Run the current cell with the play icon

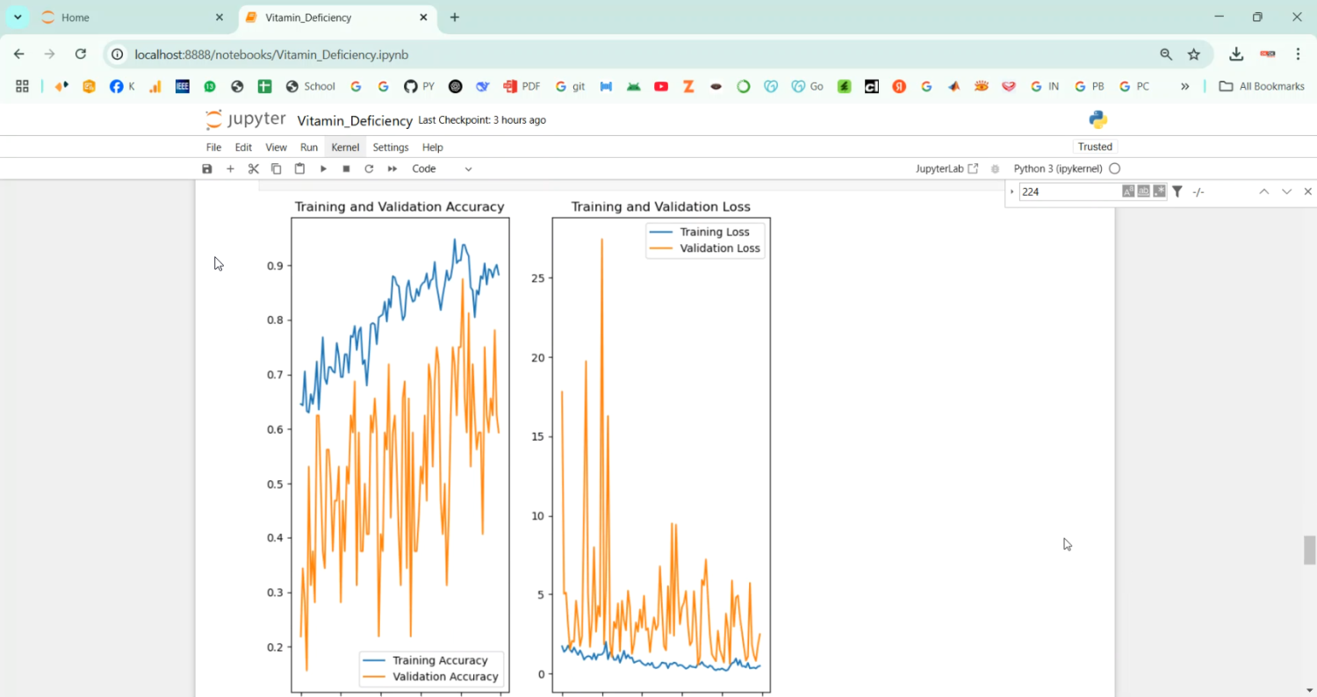(x=323, y=169)
